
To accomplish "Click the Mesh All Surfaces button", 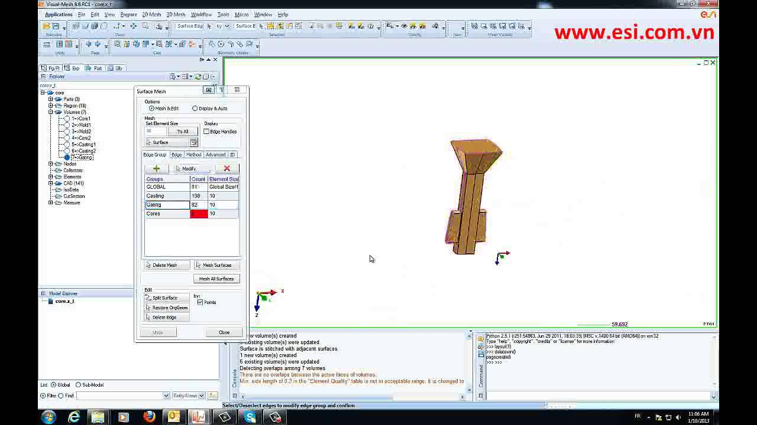I will point(216,279).
